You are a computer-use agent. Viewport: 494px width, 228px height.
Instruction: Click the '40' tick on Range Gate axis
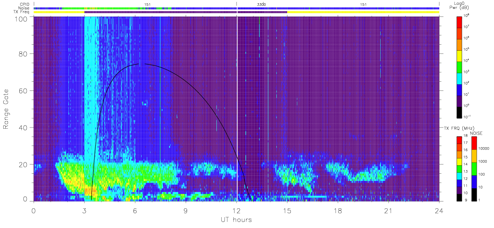point(24,127)
